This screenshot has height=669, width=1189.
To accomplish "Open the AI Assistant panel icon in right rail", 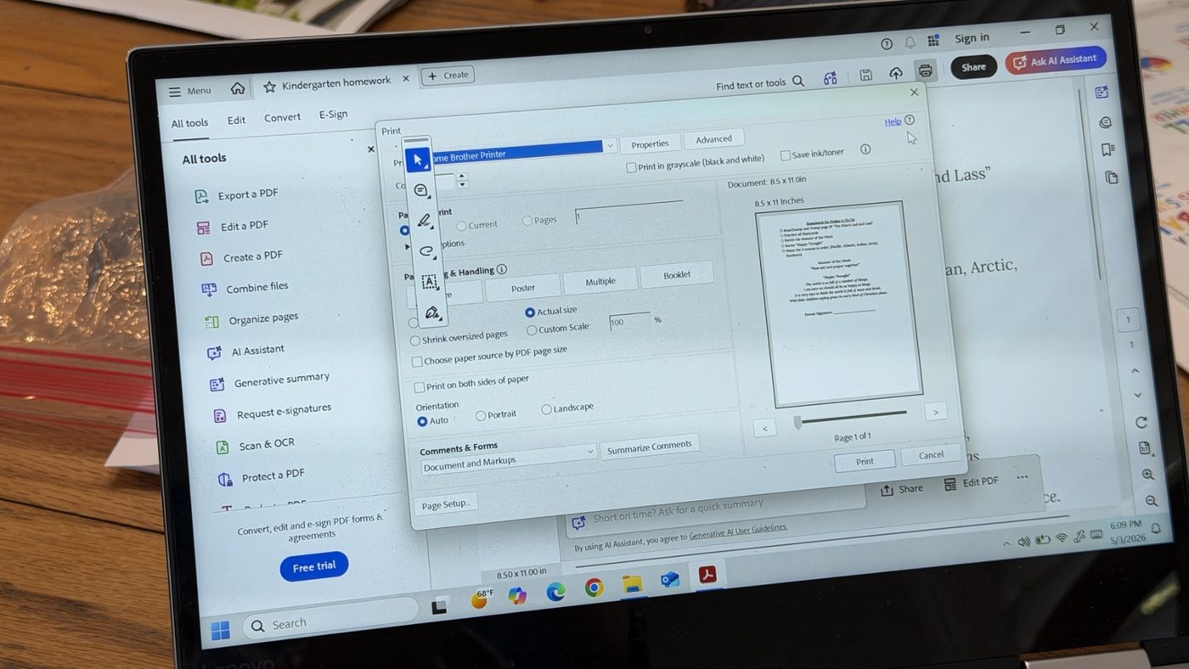I will click(1102, 93).
